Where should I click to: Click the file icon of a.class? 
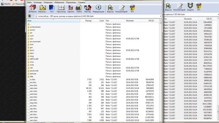point(28,79)
